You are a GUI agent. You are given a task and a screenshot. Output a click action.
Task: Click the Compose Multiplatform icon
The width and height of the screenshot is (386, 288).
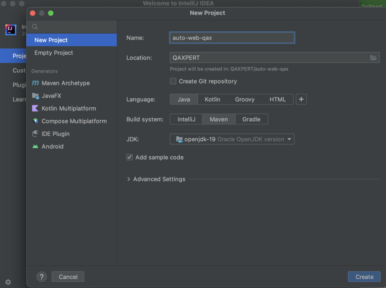coord(35,121)
